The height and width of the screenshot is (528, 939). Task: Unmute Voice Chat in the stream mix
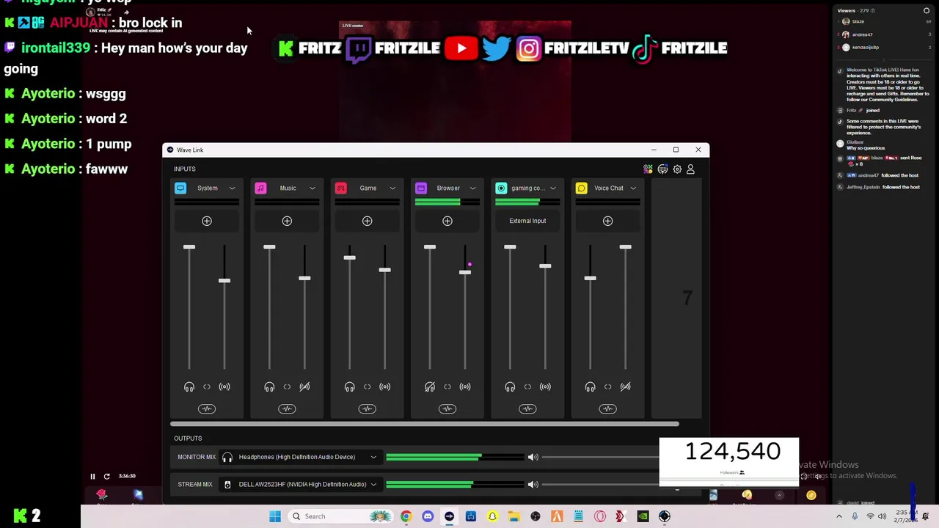pyautogui.click(x=625, y=386)
